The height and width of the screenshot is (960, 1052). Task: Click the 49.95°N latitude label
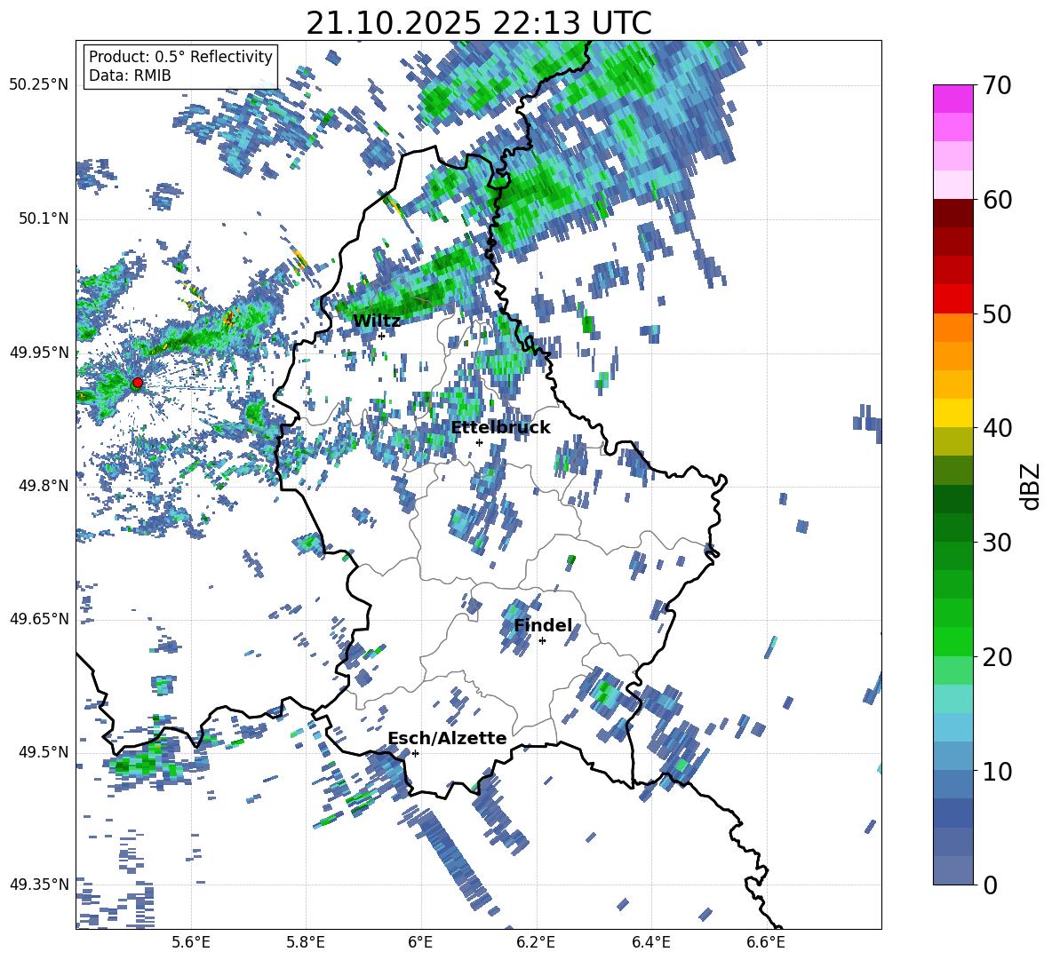[x=39, y=352]
